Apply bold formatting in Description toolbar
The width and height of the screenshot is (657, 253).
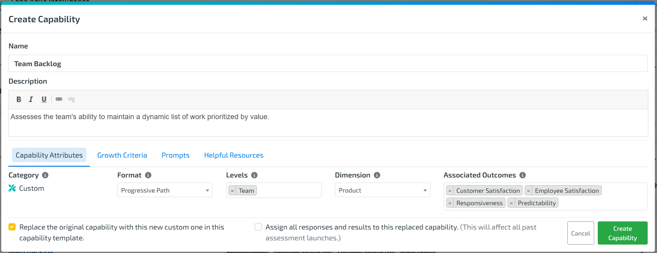click(x=19, y=99)
